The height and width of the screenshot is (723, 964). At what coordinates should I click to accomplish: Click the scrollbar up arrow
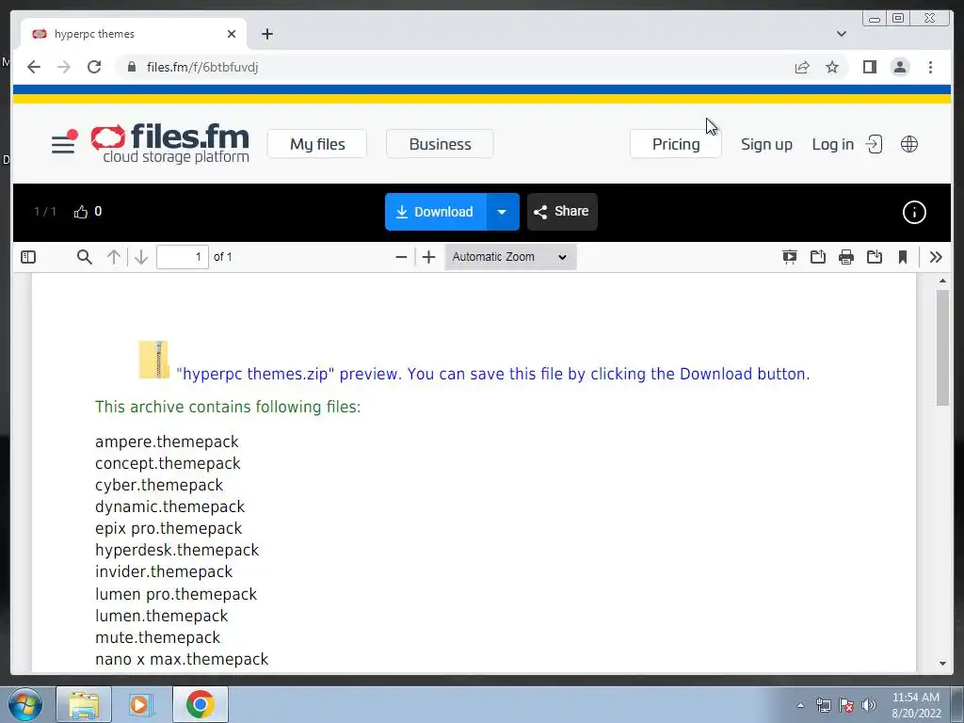(x=942, y=281)
